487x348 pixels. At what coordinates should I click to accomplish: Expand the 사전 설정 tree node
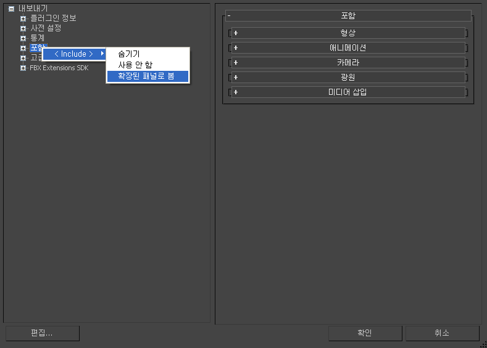[23, 28]
